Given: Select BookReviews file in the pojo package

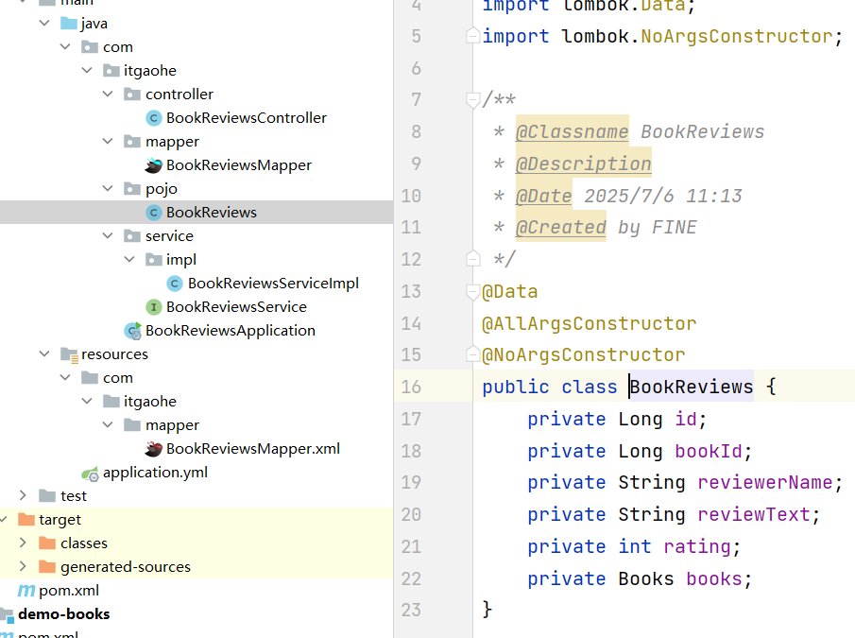Looking at the screenshot, I should point(212,212).
